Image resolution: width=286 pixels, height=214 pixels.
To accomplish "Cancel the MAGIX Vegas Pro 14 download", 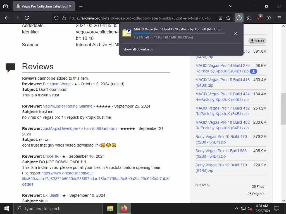I will click(236, 33).
